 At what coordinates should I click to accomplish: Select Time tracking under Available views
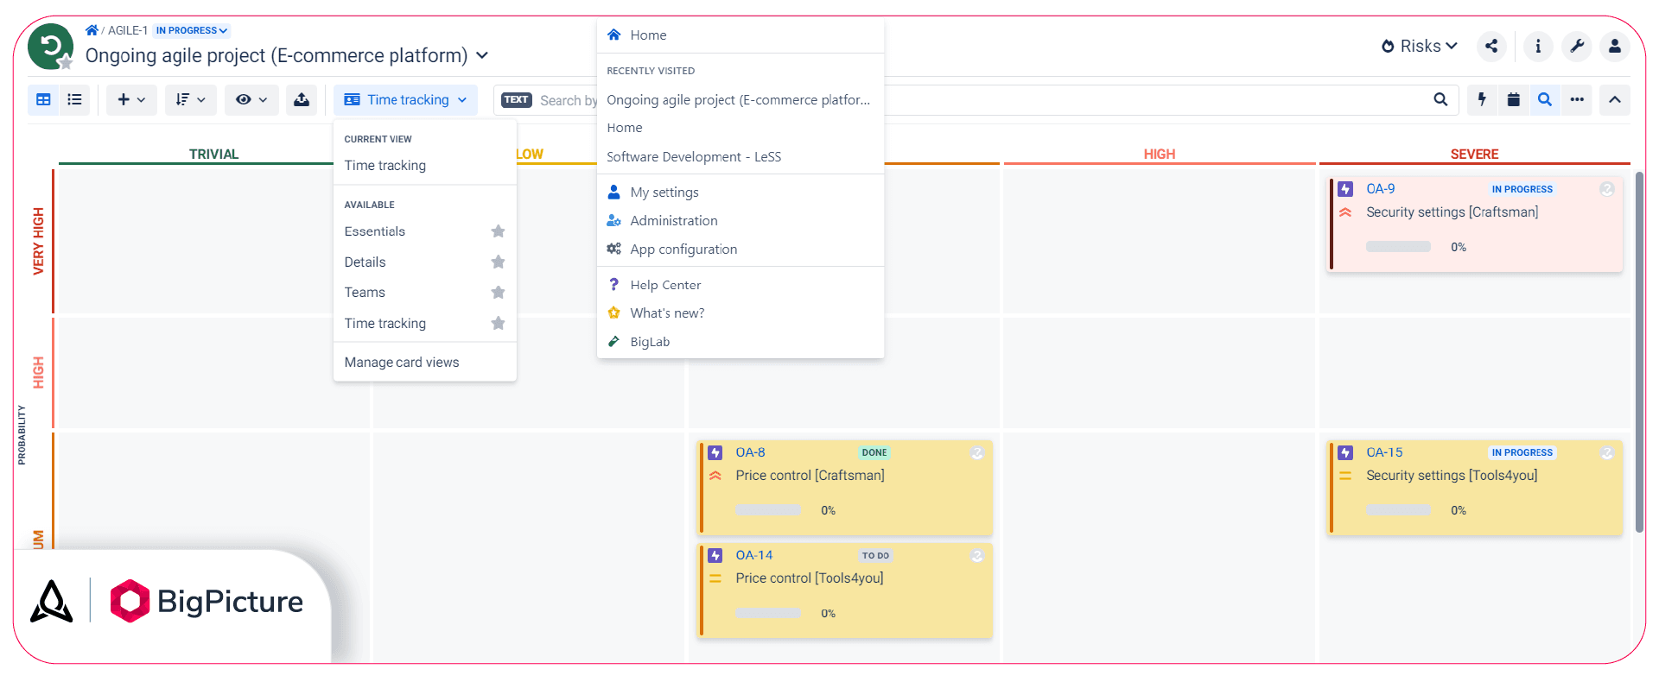385,324
